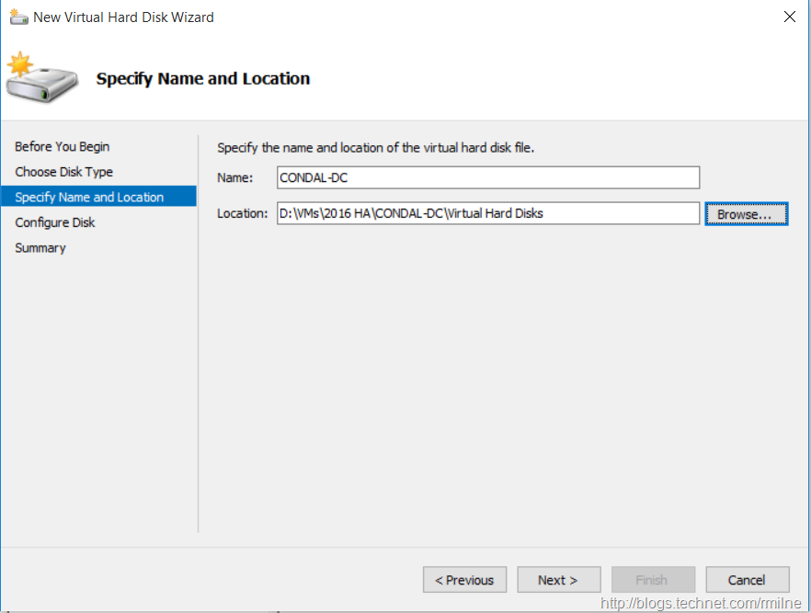Click into the Location path text box

point(487,213)
